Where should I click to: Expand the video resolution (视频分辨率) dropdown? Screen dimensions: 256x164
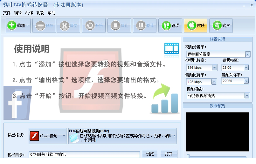(x=247, y=54)
